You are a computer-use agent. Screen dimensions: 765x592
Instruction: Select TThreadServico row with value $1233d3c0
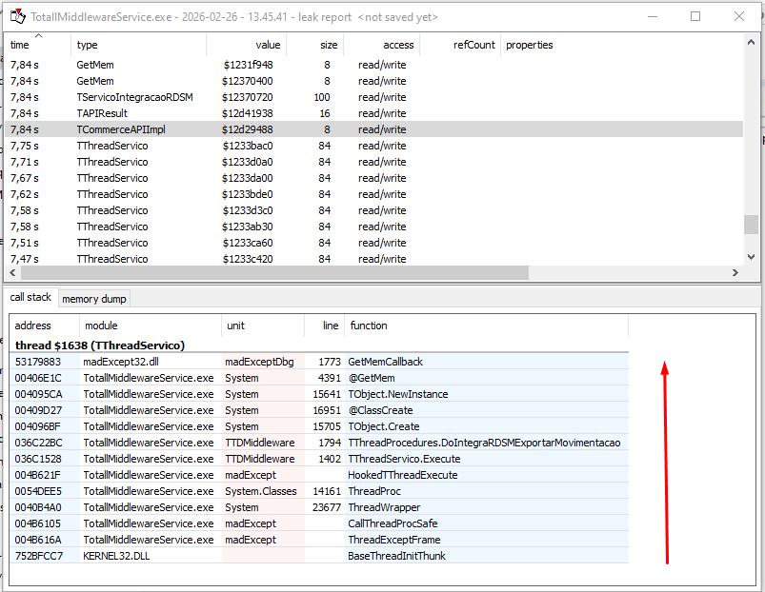(x=373, y=210)
